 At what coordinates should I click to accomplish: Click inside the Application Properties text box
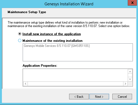coord(75,75)
